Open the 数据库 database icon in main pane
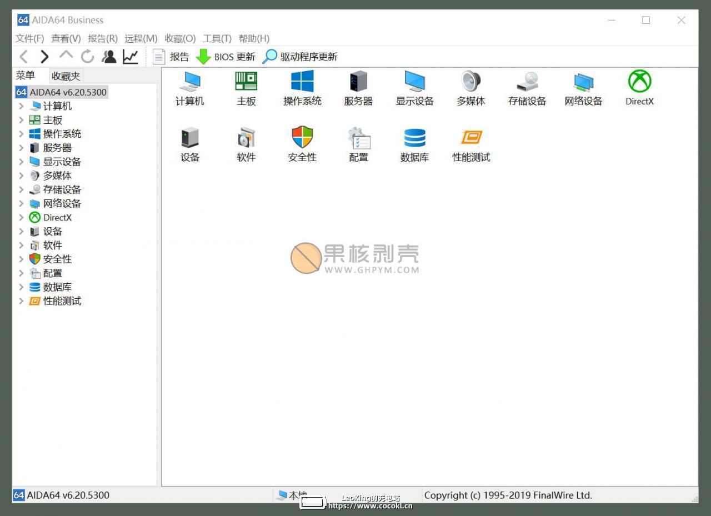The height and width of the screenshot is (516, 711). click(414, 144)
